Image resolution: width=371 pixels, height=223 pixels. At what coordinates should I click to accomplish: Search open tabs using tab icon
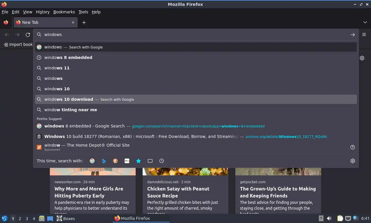tap(150, 161)
